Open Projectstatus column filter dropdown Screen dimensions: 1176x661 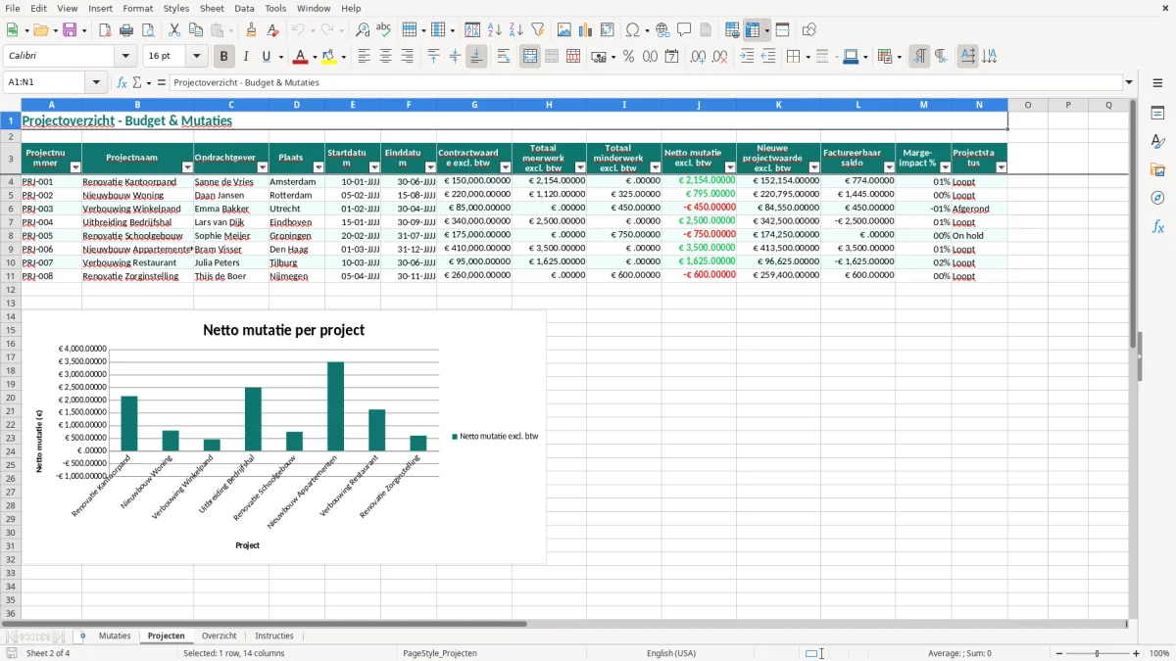[1001, 167]
